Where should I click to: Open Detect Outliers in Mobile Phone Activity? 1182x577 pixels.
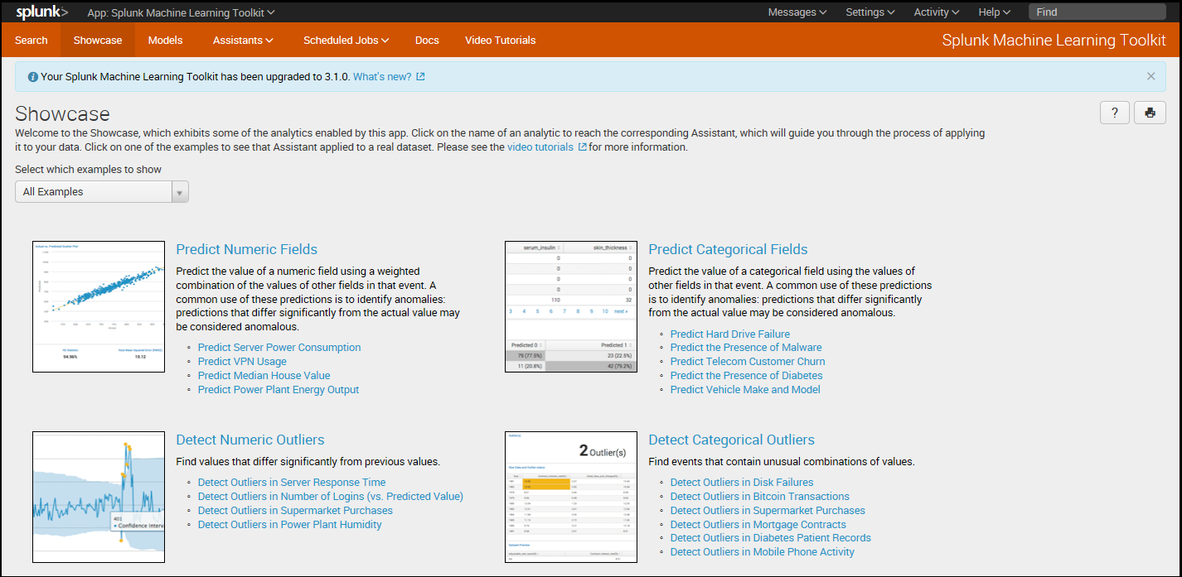pyautogui.click(x=763, y=552)
